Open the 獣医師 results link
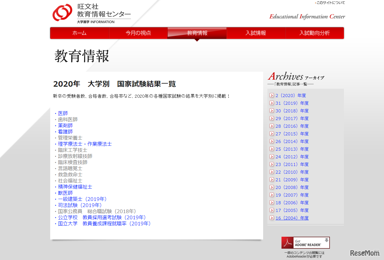Image resolution: width=384 pixels, height=260 pixels. coord(65,193)
